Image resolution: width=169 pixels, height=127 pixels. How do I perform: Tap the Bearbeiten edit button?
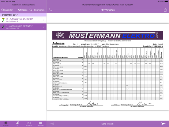39,10
